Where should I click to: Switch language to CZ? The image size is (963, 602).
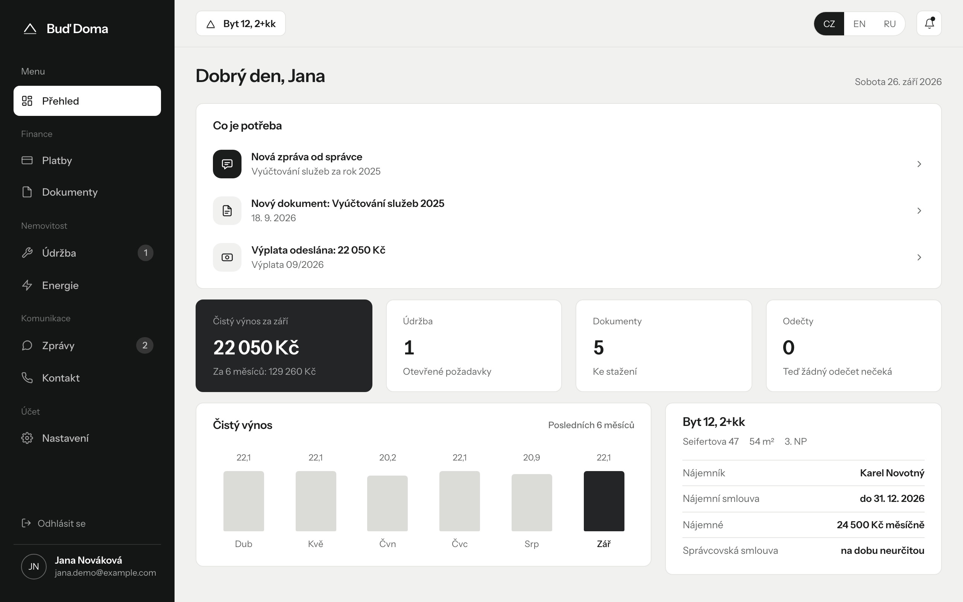coord(829,24)
